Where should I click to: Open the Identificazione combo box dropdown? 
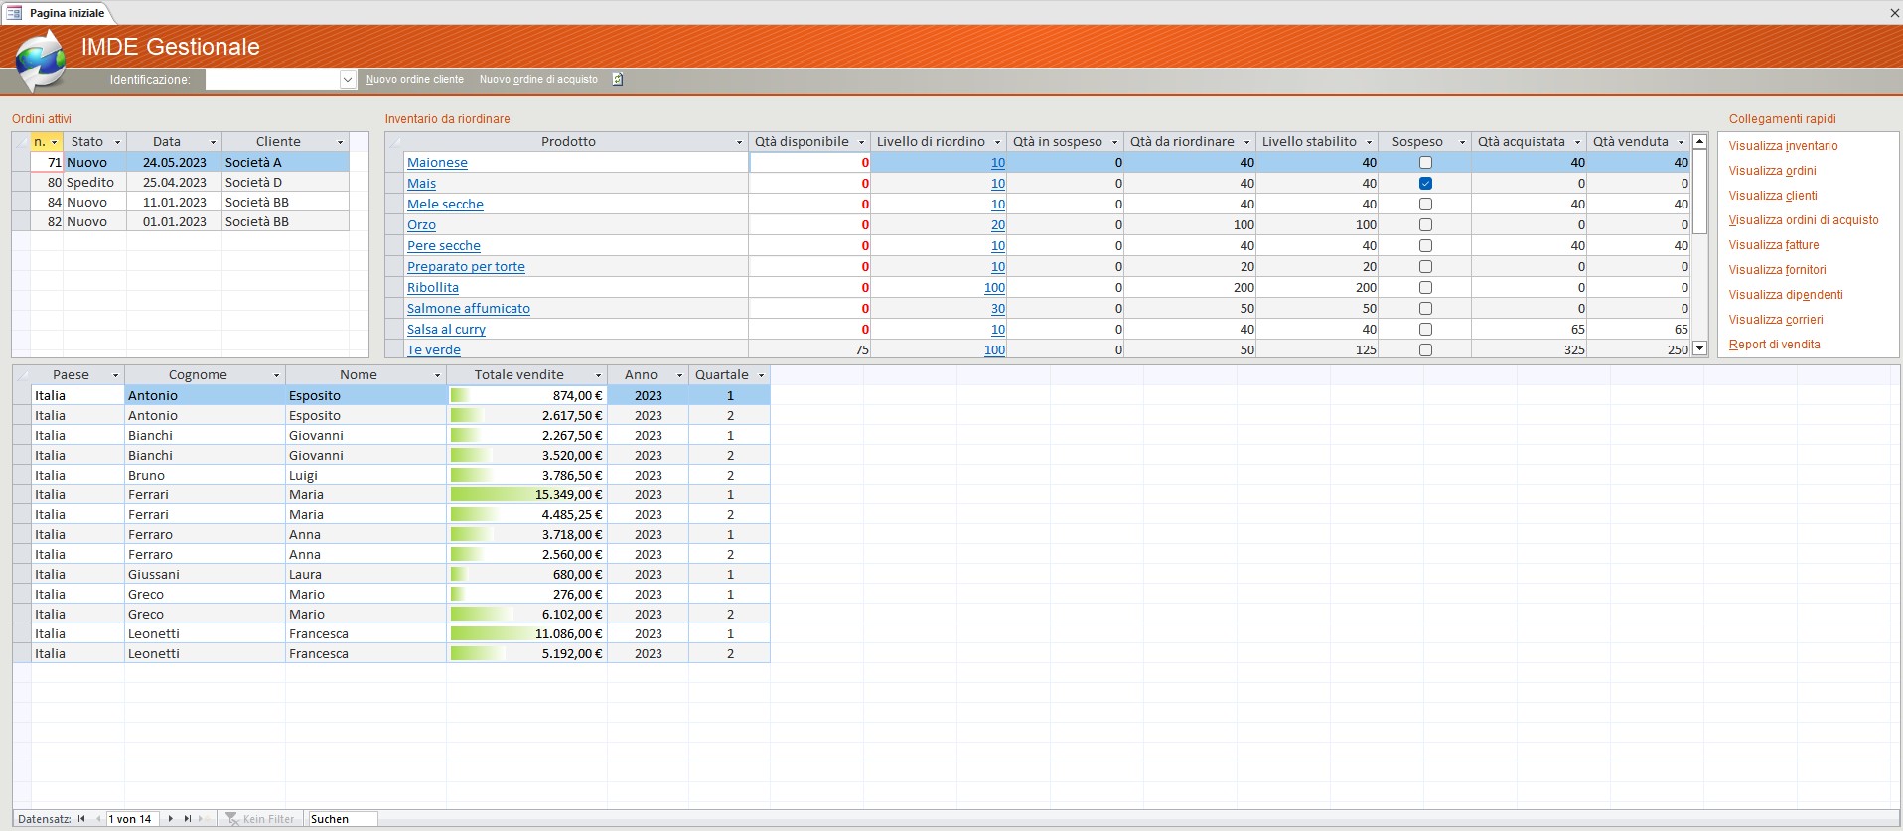pyautogui.click(x=348, y=79)
